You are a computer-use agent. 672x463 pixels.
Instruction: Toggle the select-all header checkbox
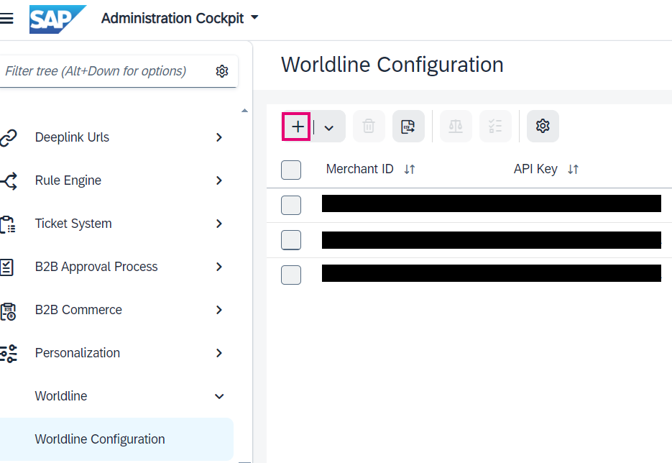click(x=291, y=170)
